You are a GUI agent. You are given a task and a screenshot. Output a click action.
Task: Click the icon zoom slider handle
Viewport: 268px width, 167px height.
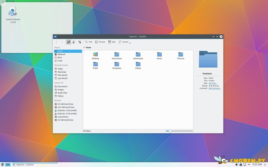[x=170, y=131]
